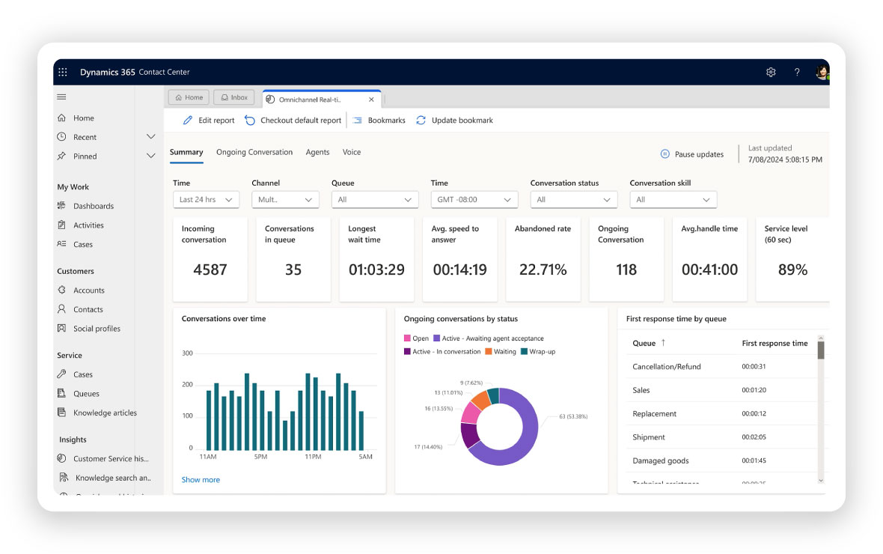Click the Active - In conversation legend swatch
Viewport: 883px width, 554px height.
click(407, 351)
